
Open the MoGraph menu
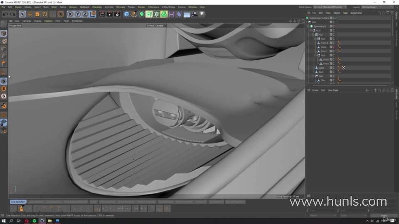click(84, 7)
